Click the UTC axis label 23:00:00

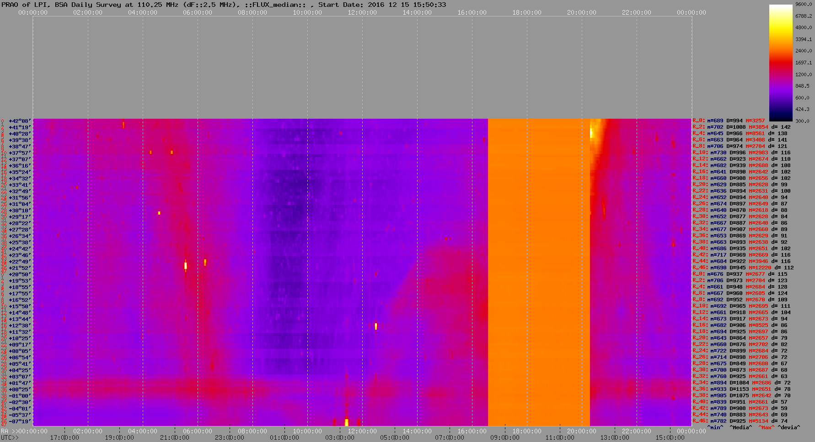pos(229,437)
